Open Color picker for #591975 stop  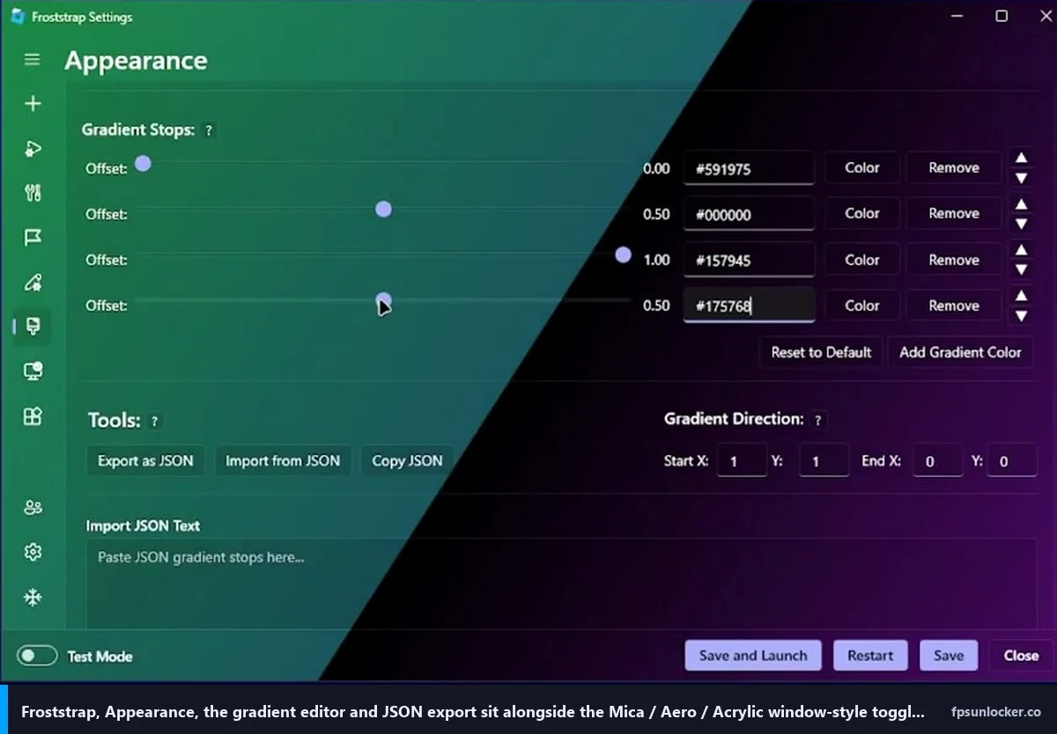point(862,168)
